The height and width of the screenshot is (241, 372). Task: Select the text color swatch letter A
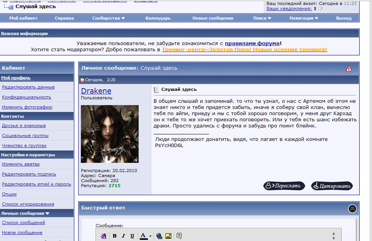point(143,236)
